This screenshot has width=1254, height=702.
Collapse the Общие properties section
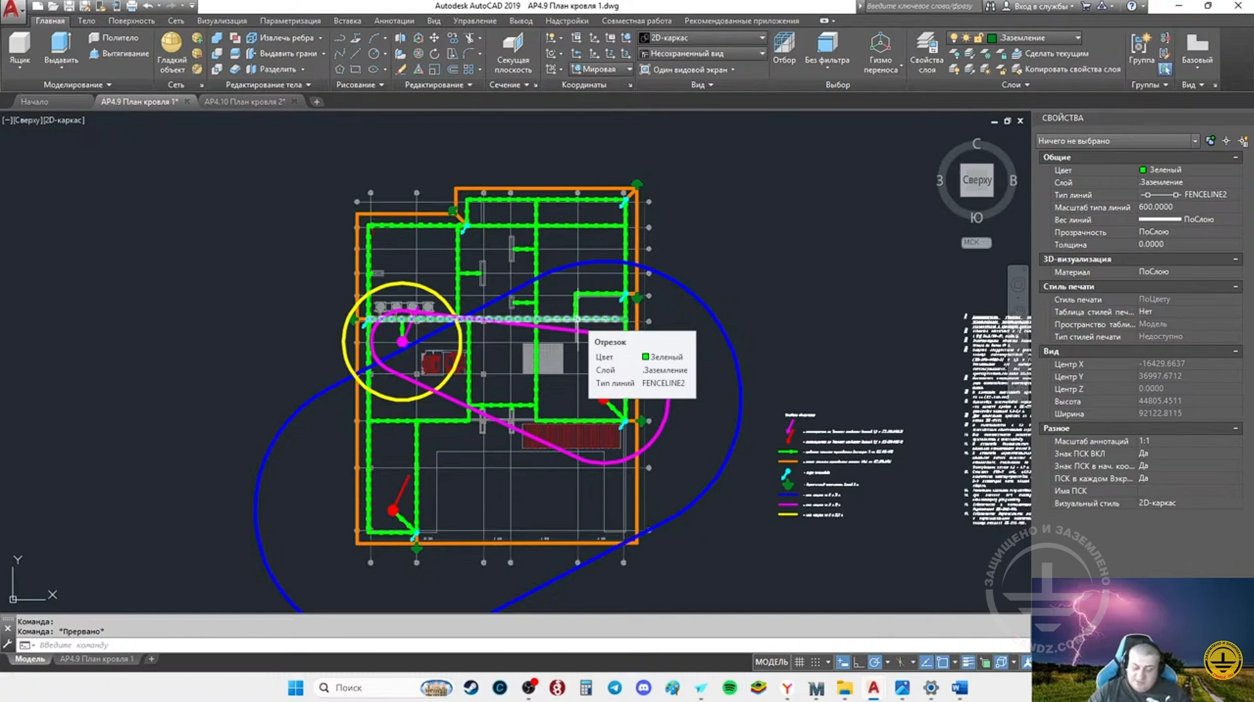click(1235, 157)
